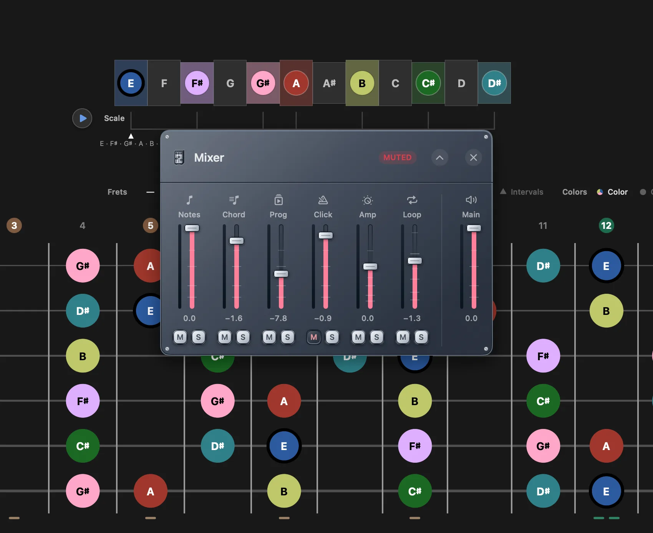653x533 pixels.
Task: Click the Loop channel icon
Action: (x=412, y=200)
